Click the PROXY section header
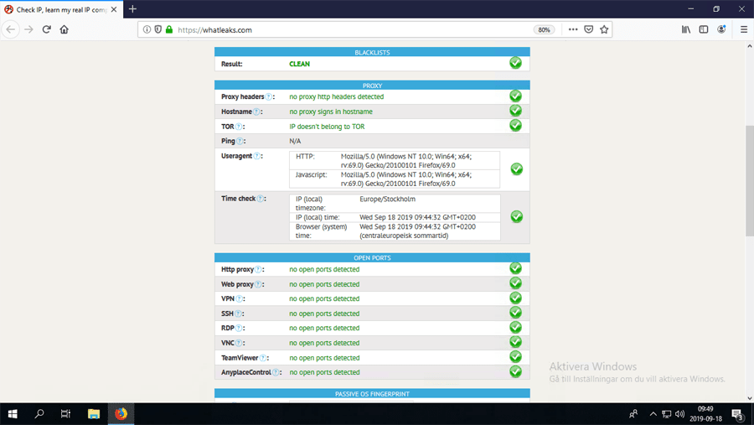Image resolution: width=754 pixels, height=425 pixels. pyautogui.click(x=372, y=86)
